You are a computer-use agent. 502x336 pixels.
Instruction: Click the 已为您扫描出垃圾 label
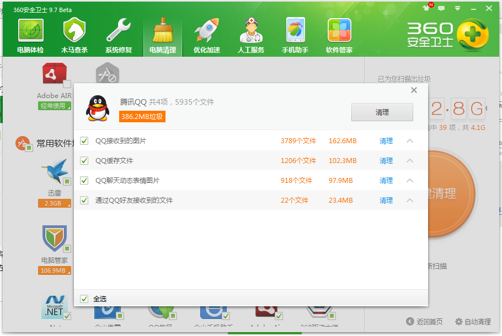(404, 79)
